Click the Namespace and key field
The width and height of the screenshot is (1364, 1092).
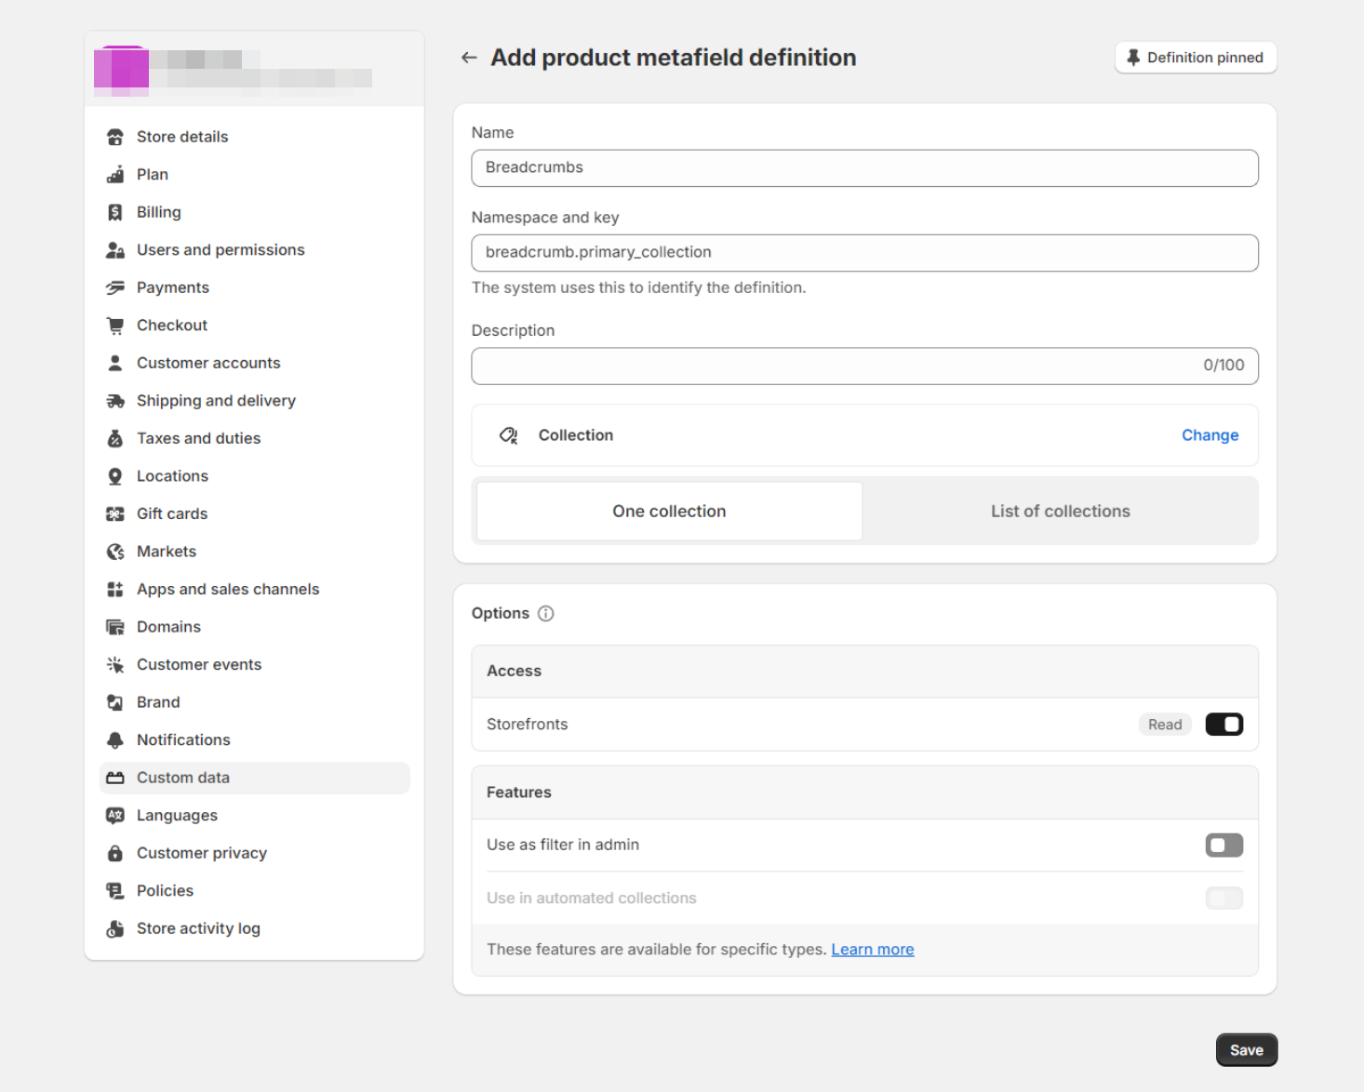[864, 253]
